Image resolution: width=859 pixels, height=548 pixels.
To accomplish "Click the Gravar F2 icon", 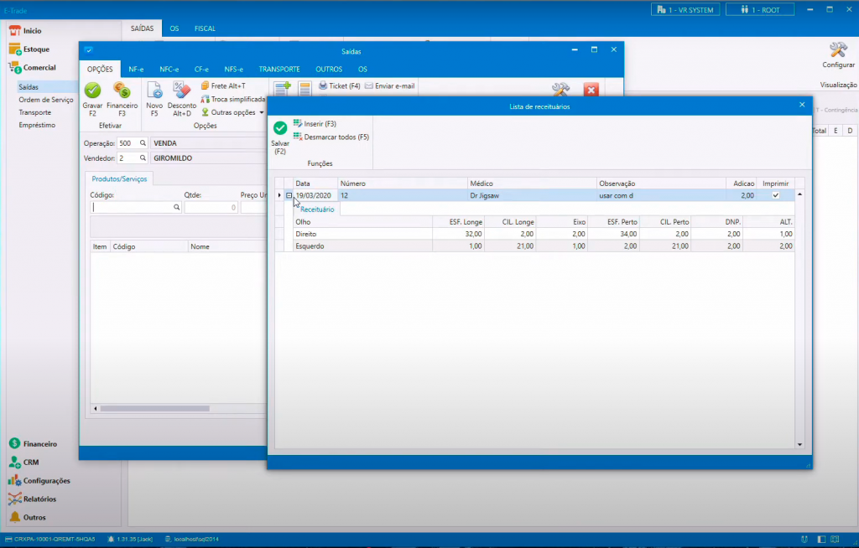I will pos(92,90).
